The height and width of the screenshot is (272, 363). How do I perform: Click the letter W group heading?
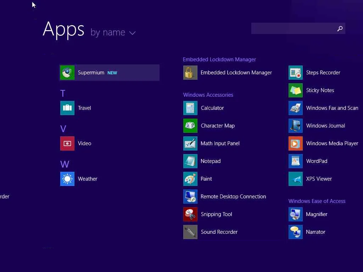click(x=65, y=164)
